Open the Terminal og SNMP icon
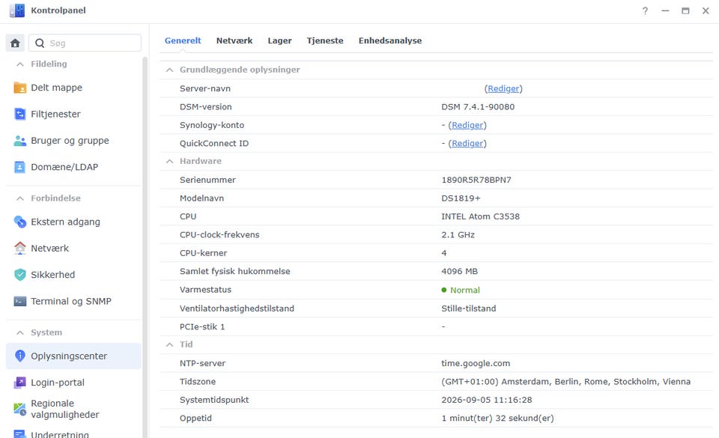This screenshot has width=719, height=438. coord(19,302)
